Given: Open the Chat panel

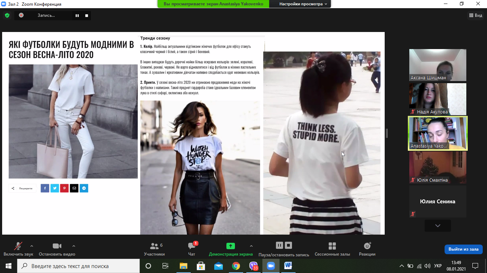Looking at the screenshot, I should tap(191, 246).
